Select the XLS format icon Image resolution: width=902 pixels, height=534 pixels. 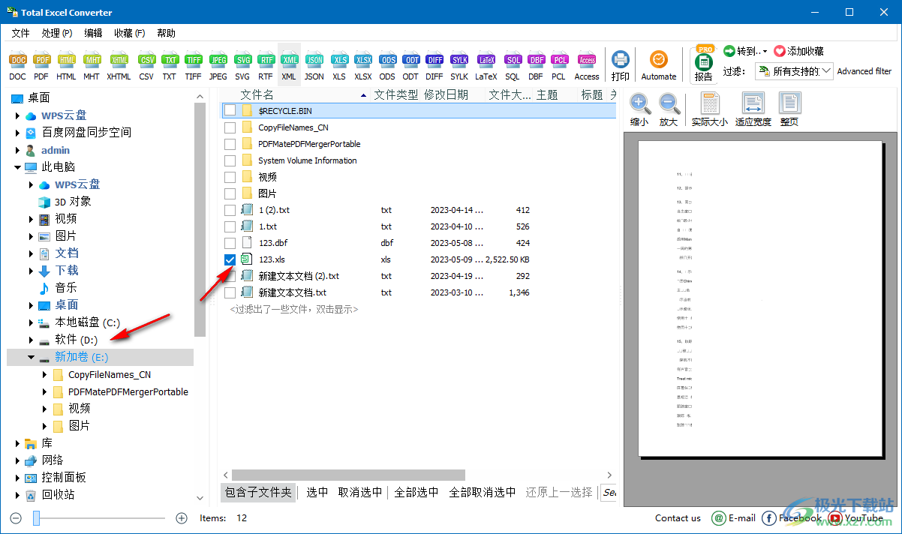(340, 67)
